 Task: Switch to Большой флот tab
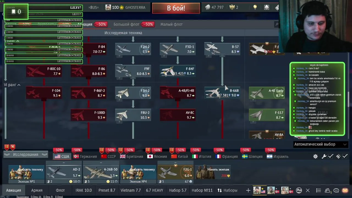point(127,24)
